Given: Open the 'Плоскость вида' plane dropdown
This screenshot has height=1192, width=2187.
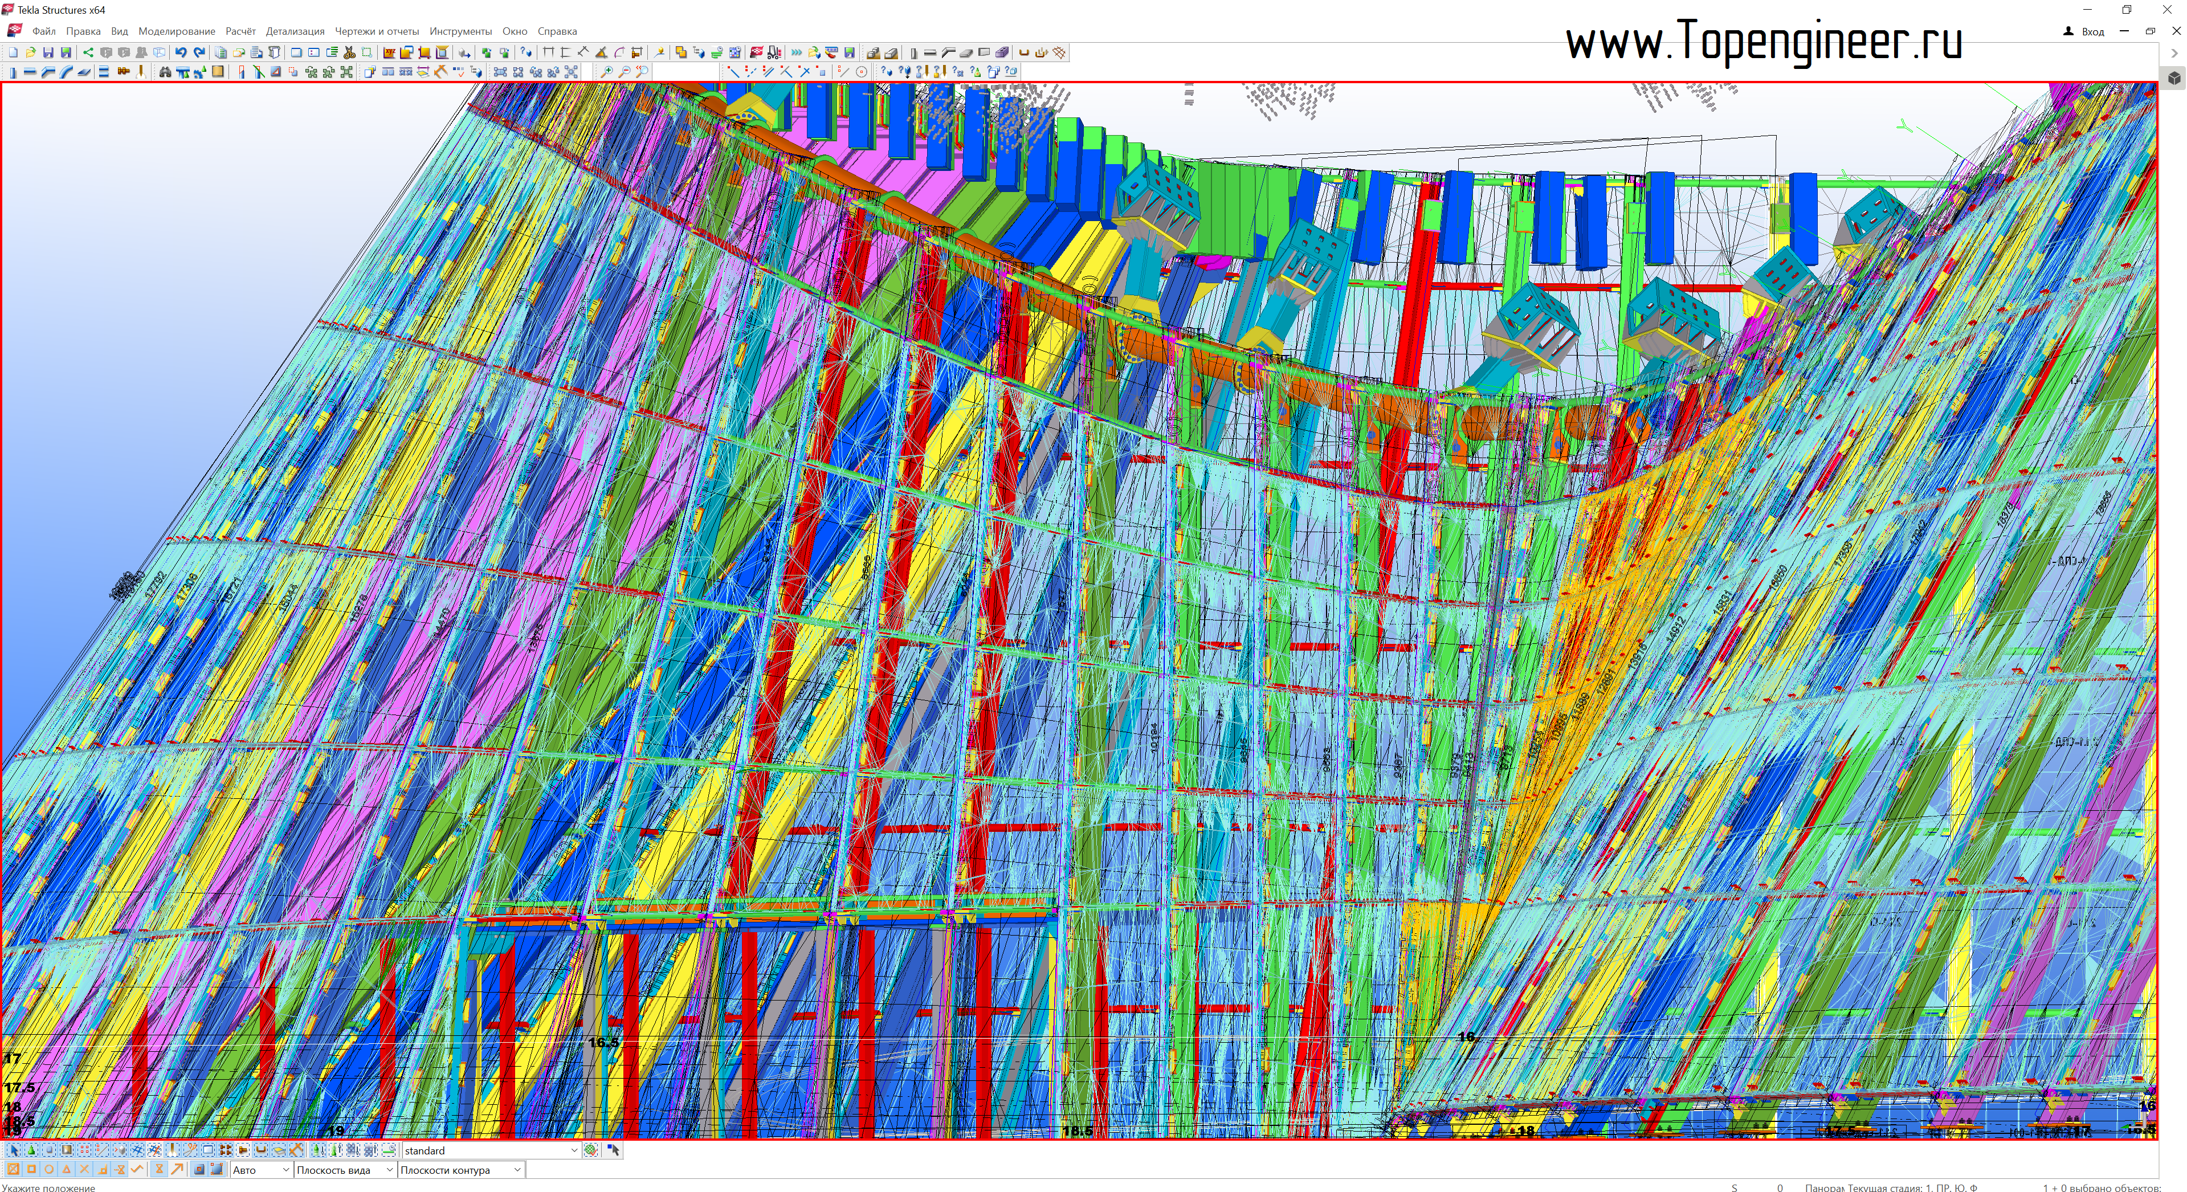Looking at the screenshot, I should [389, 1170].
